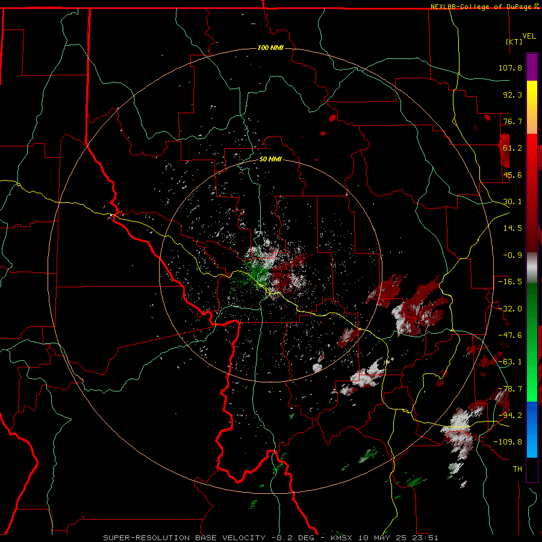The width and height of the screenshot is (542, 542).
Task: Select the -63.1 scale value
Action: coord(510,362)
